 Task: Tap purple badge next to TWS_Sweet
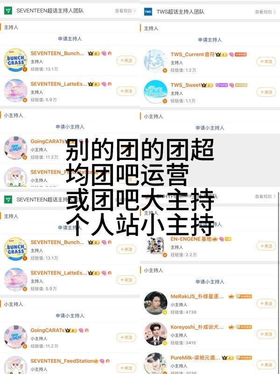[221, 85]
